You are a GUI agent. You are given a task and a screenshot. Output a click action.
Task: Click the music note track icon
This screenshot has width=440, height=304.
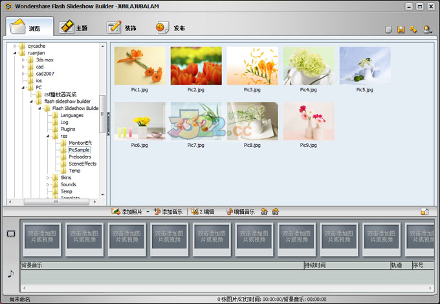(10, 274)
